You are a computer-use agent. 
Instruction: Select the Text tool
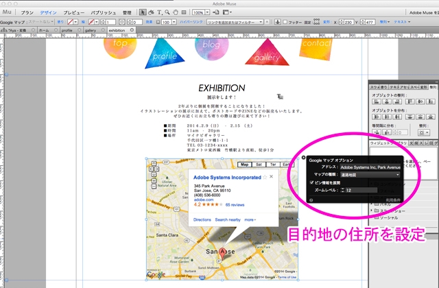pyautogui.click(x=159, y=12)
